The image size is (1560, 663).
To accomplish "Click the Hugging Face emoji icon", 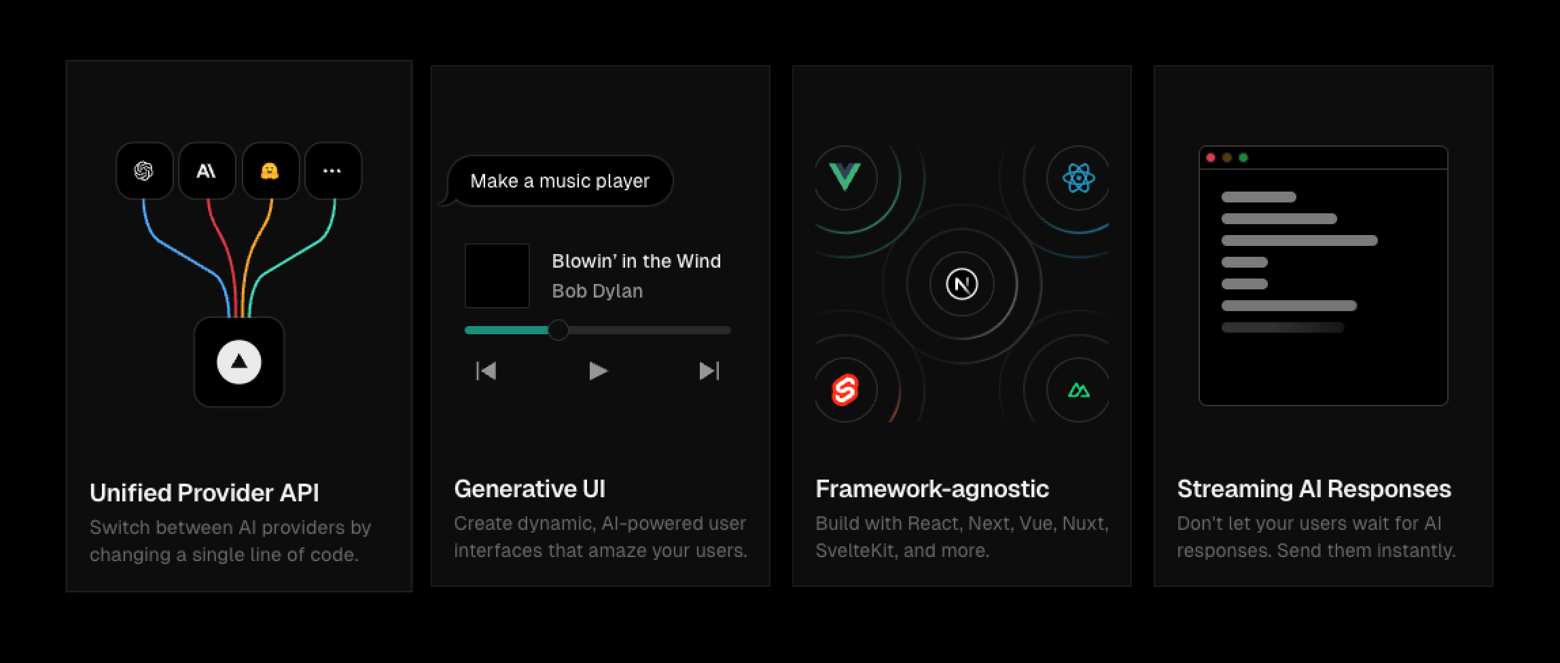I will 270,171.
